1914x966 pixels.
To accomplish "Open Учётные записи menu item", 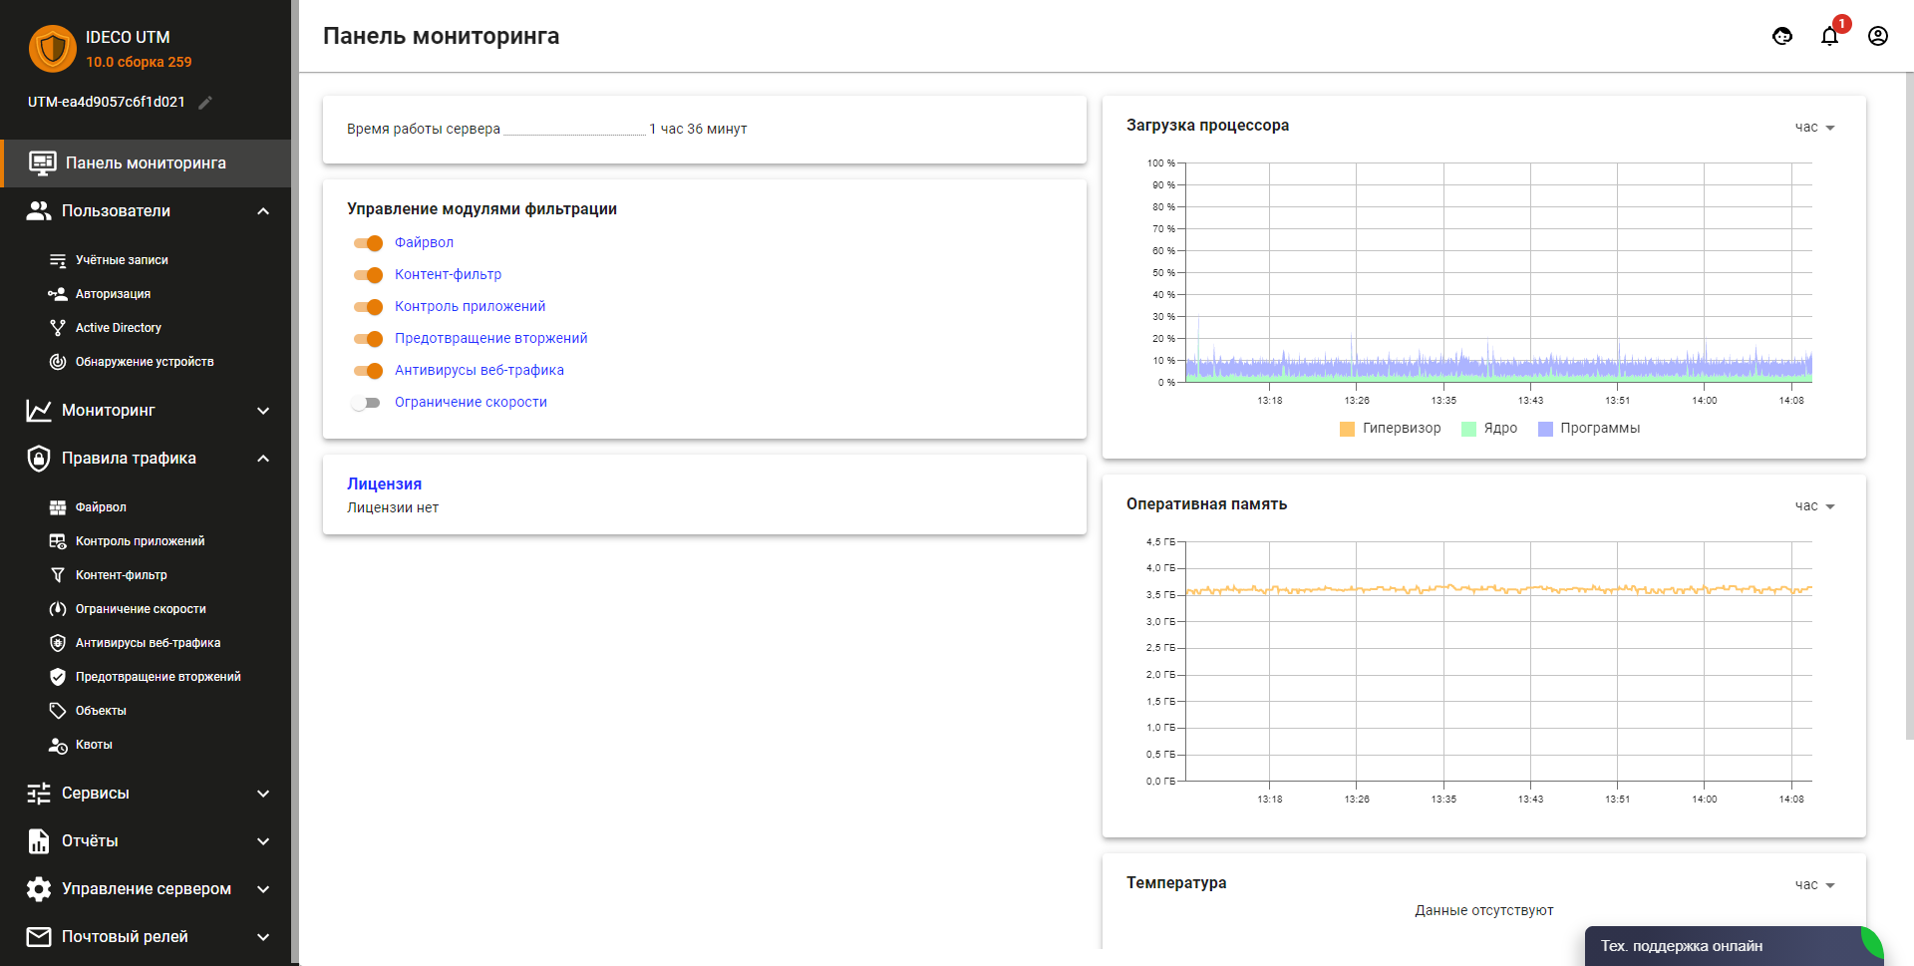I will pyautogui.click(x=122, y=260).
